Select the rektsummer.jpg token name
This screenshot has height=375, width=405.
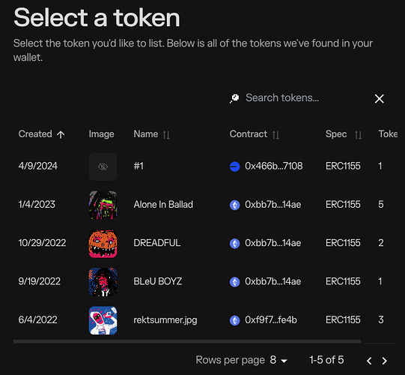point(165,320)
